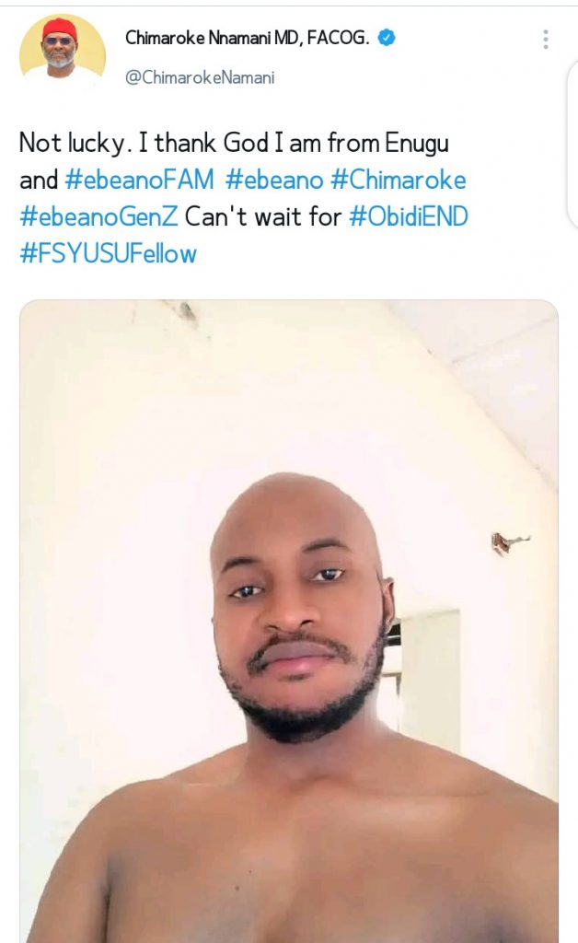
Task: Open the @ChimarokeNamani handle
Action: (x=200, y=78)
